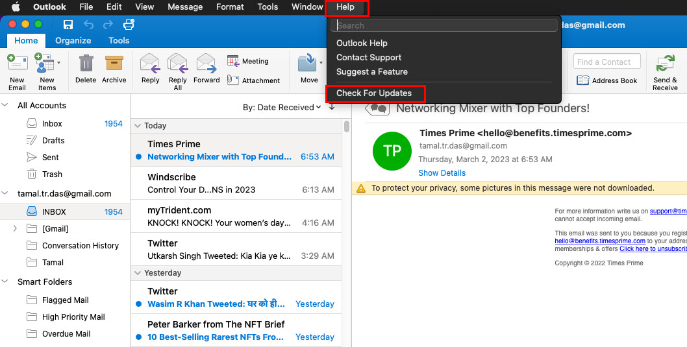Click the Reply icon
This screenshot has width=687, height=347.
click(x=150, y=64)
